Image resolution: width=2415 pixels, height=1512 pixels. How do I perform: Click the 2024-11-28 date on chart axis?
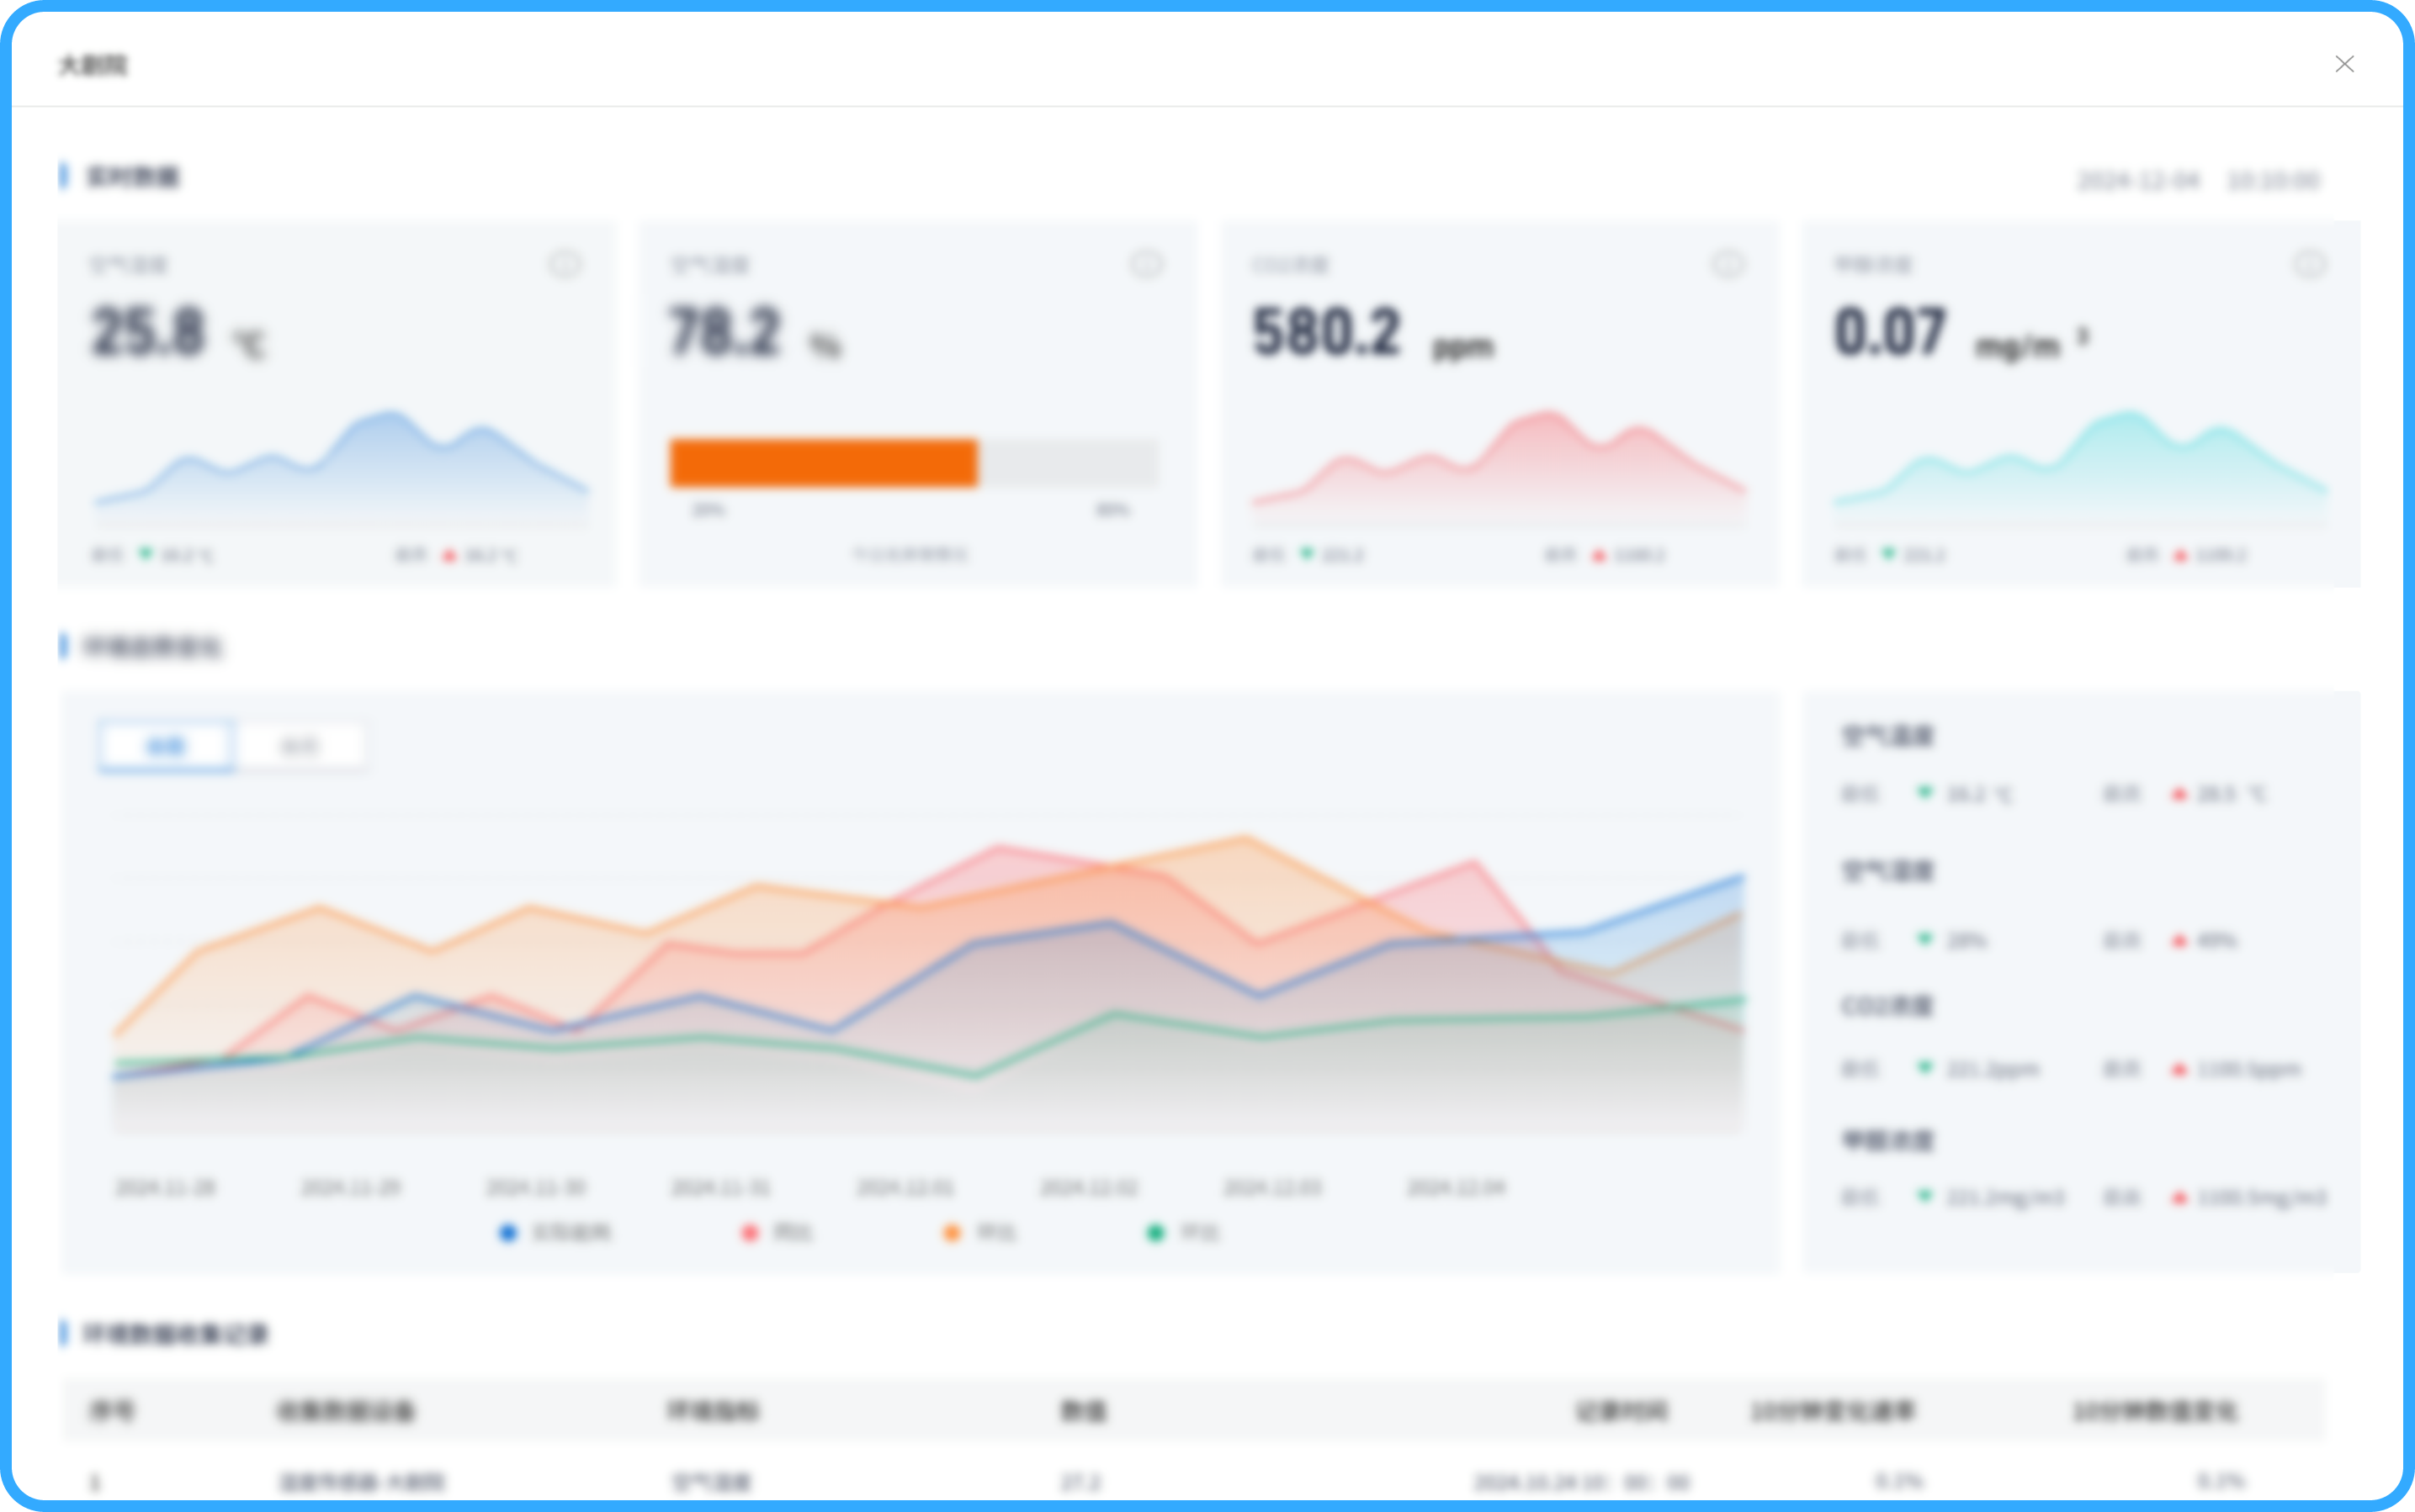point(166,1187)
